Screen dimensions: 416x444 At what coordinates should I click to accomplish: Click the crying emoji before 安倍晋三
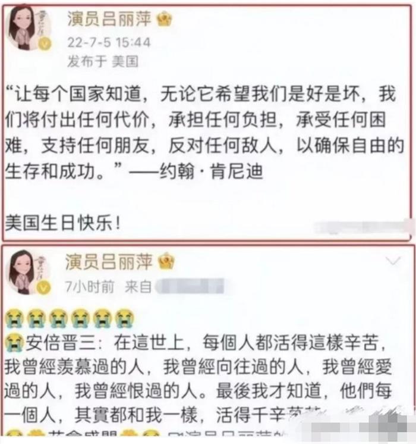(x=14, y=343)
